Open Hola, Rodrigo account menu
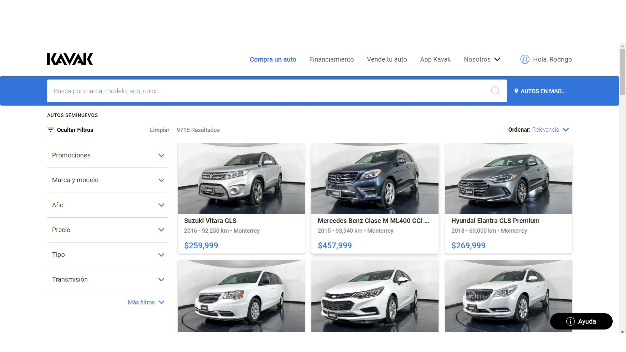The height and width of the screenshot is (352, 626). (x=546, y=59)
